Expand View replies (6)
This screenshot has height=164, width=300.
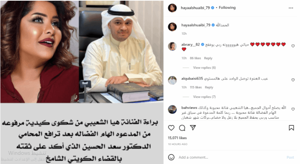(204, 67)
